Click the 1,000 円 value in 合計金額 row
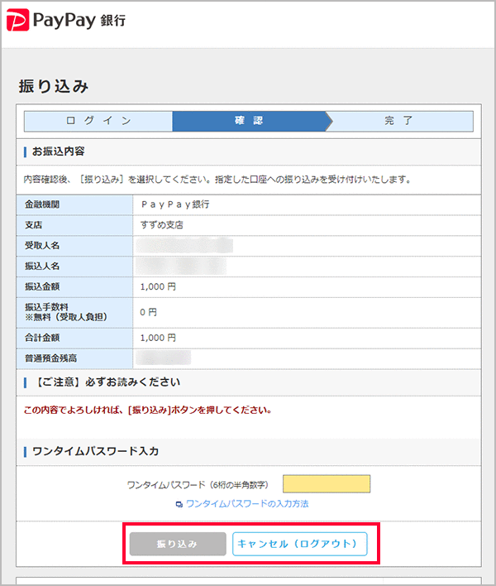This screenshot has height=586, width=496. click(x=158, y=338)
